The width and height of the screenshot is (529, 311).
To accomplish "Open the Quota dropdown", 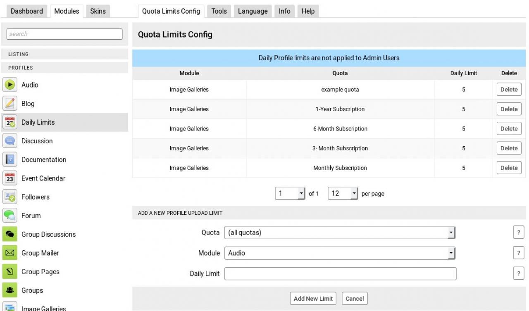I will point(339,233).
